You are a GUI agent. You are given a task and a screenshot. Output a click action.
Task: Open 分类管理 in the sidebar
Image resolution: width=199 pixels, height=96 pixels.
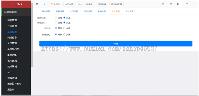(x=12, y=43)
